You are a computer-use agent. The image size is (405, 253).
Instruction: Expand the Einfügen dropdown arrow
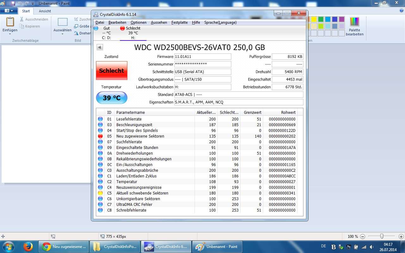[10, 34]
